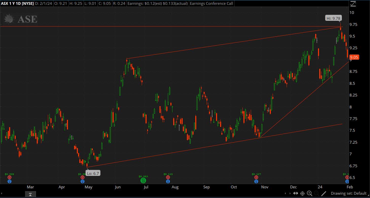Toggle the disabled Zoom Out control
The width and height of the screenshot is (370, 198).
(316, 193)
